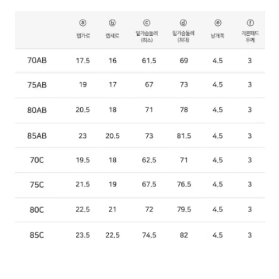The width and height of the screenshot is (279, 279).
Task: Select the 70AB size row label
Action: (x=37, y=60)
